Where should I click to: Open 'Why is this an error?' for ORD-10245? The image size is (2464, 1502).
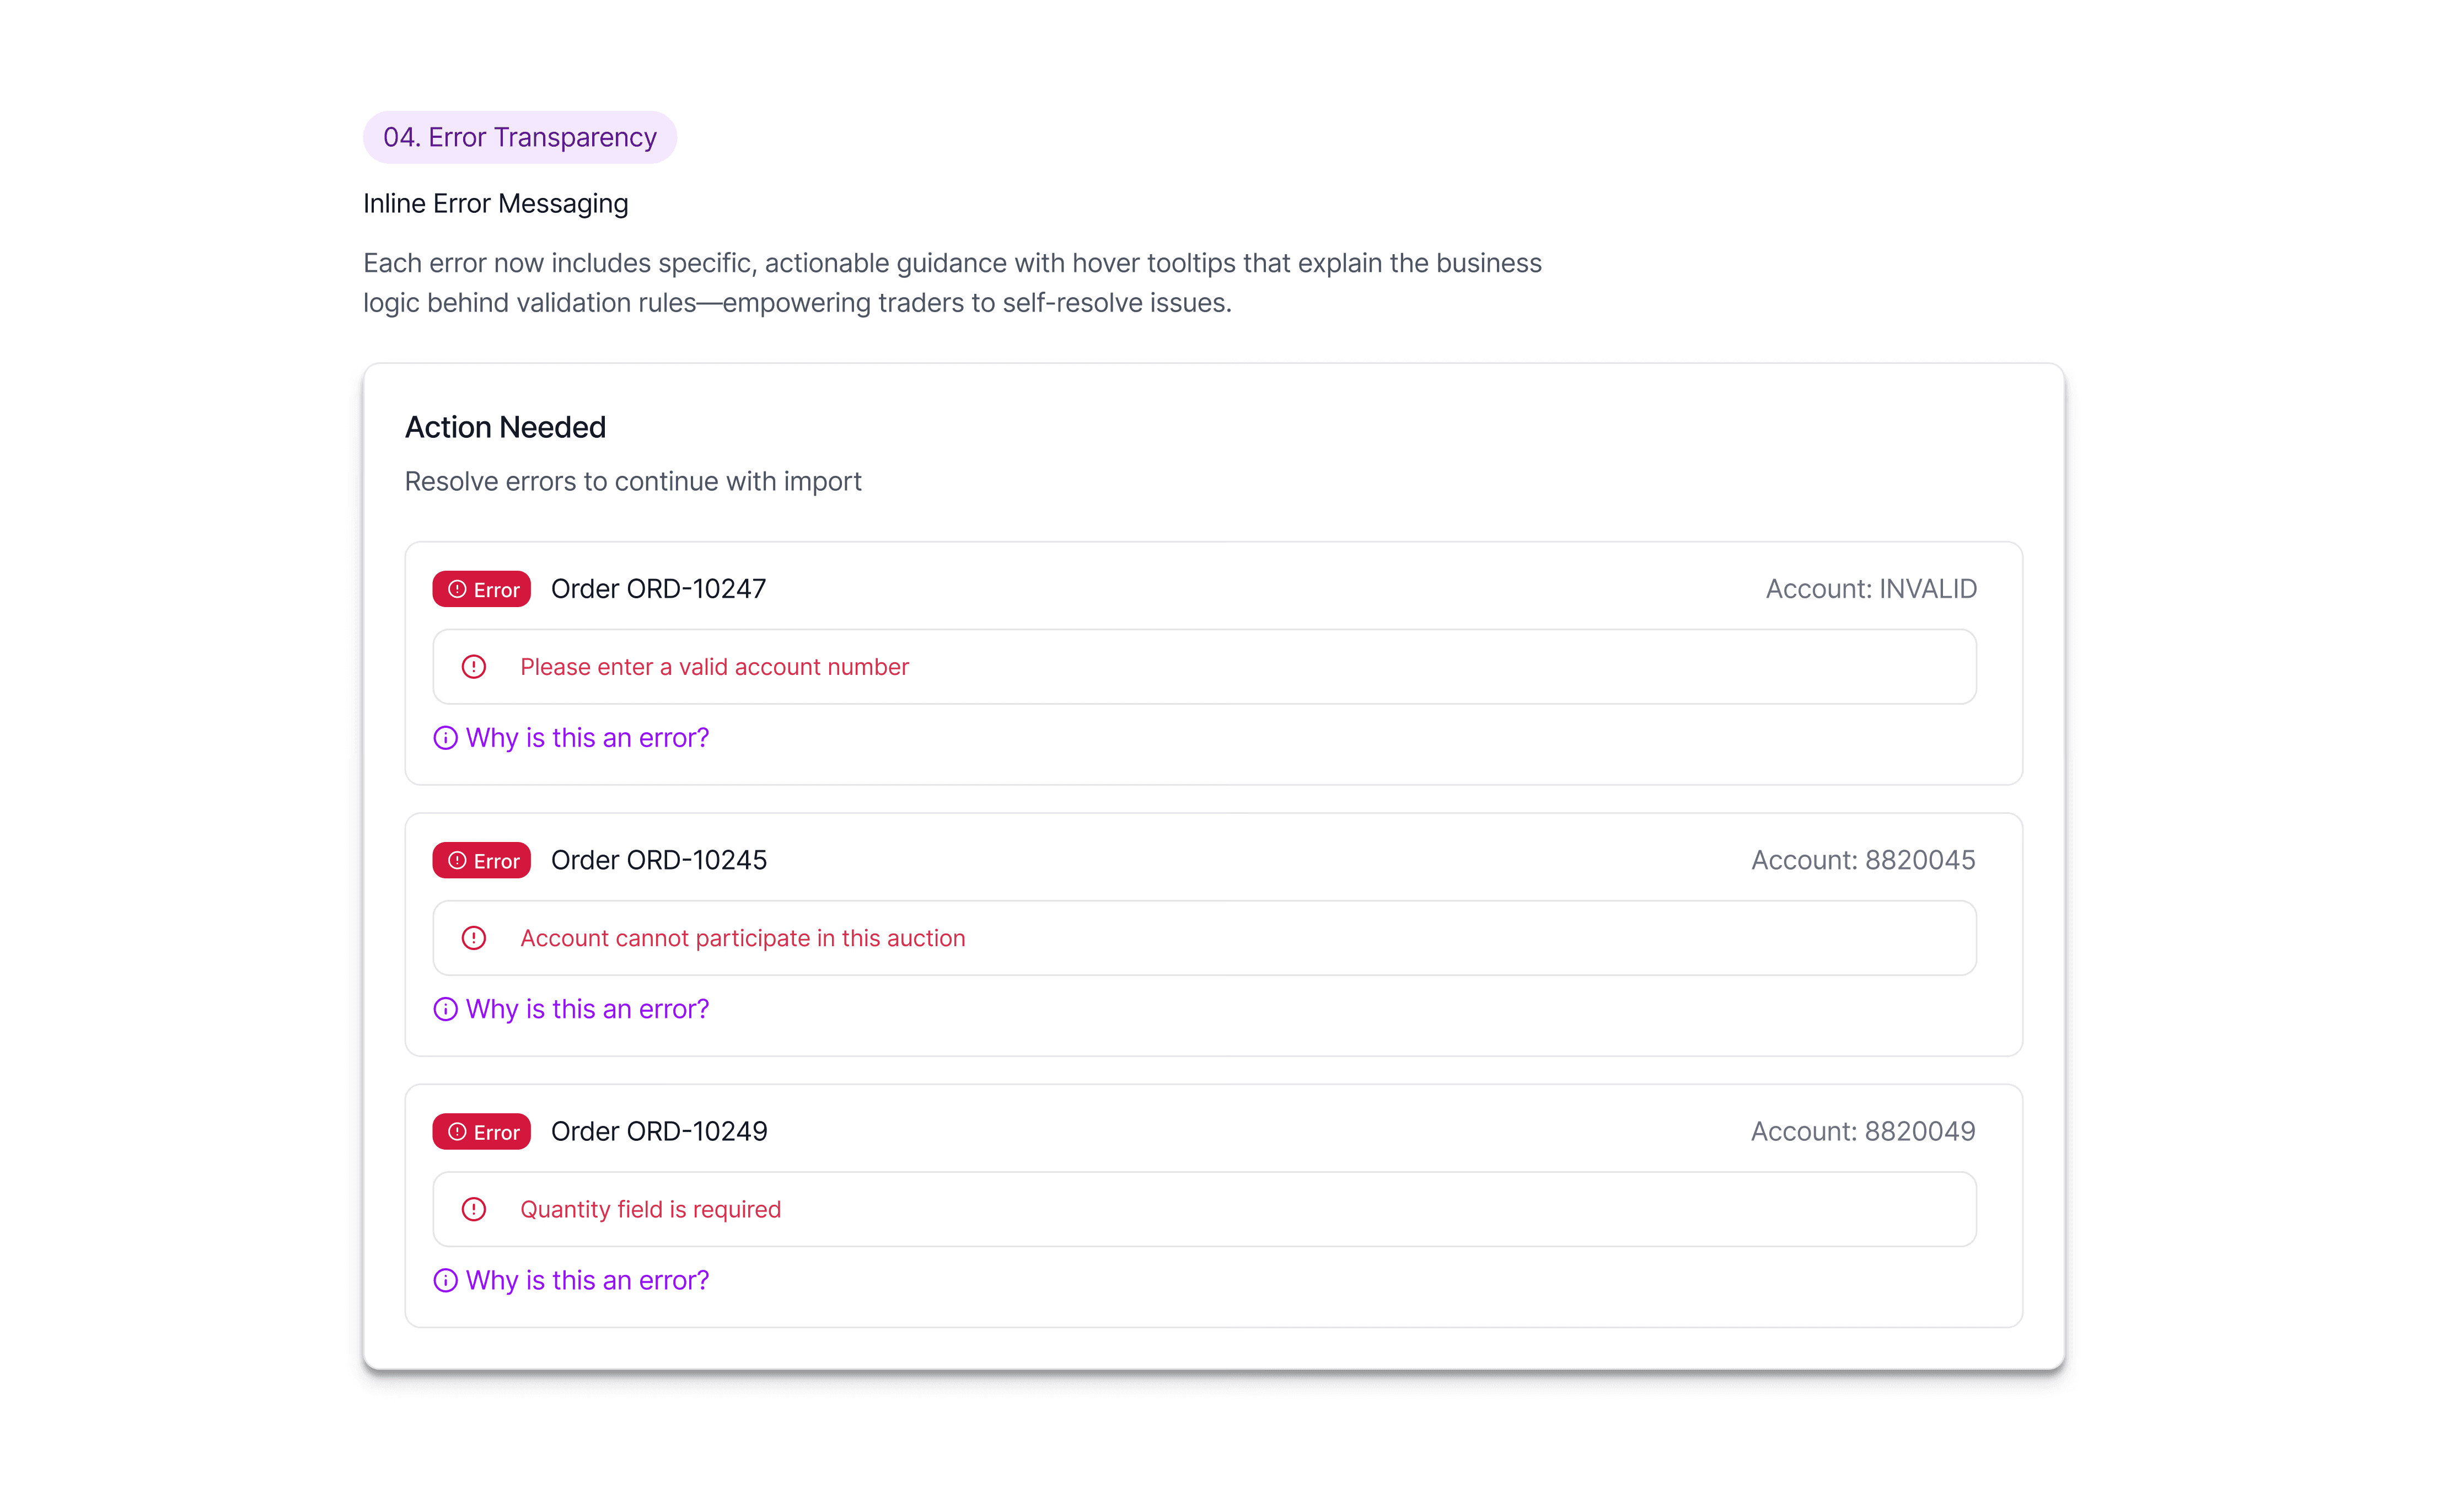pyautogui.click(x=587, y=1009)
